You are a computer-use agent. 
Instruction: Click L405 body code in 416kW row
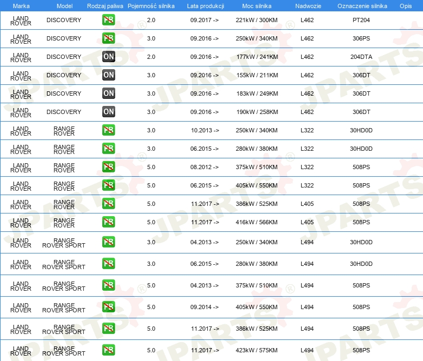pyautogui.click(x=307, y=222)
